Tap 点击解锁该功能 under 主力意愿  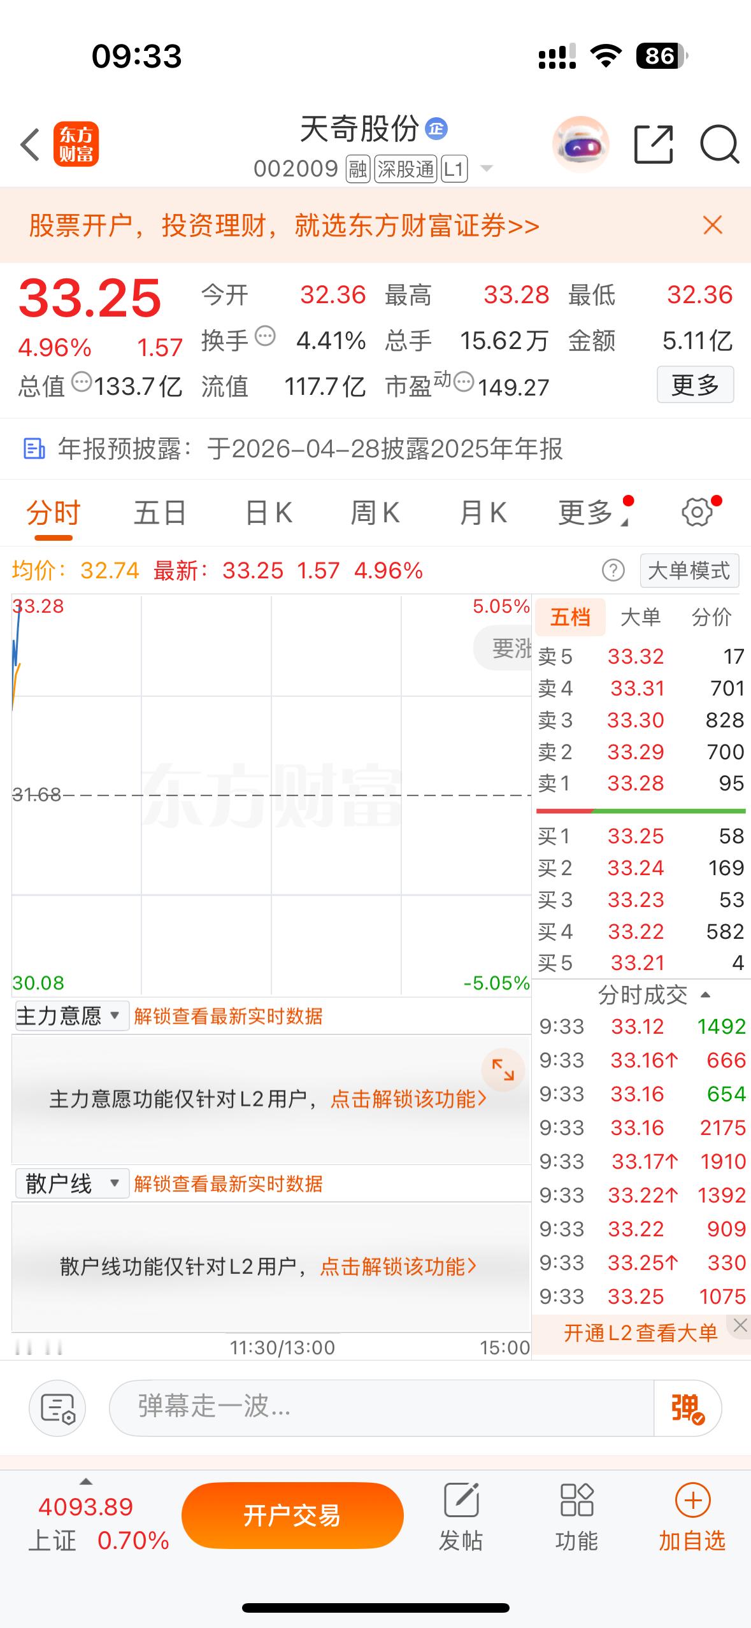409,1099
